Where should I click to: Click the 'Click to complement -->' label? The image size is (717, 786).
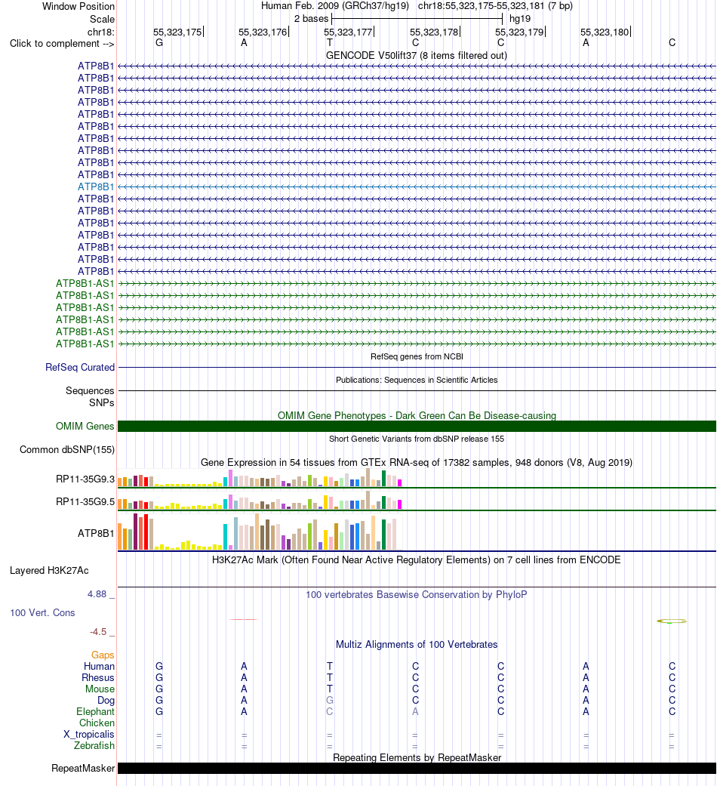click(x=62, y=44)
